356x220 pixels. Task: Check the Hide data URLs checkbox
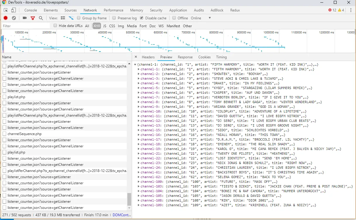[x=55, y=26]
